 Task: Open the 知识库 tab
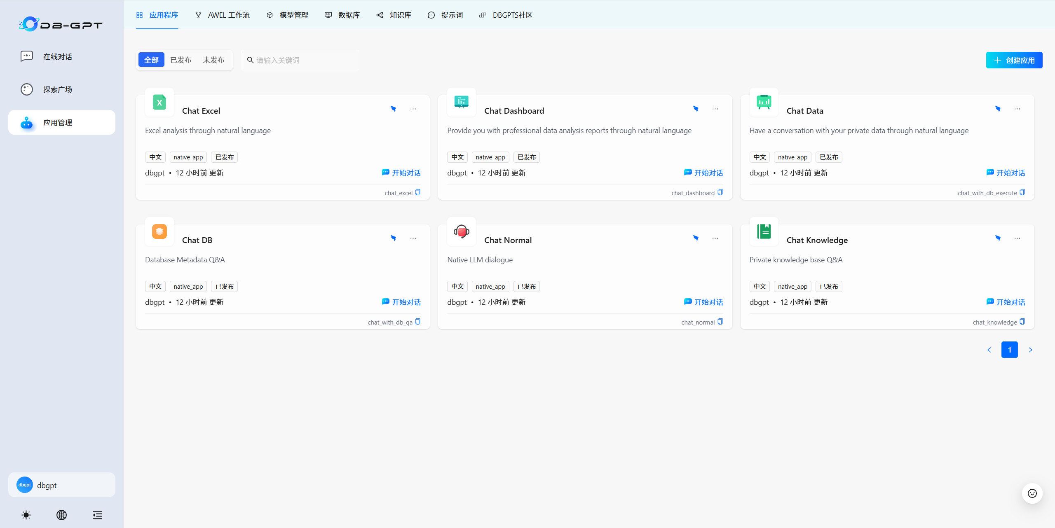tap(394, 15)
